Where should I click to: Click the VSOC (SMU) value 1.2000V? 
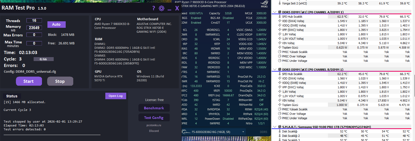click(261, 30)
